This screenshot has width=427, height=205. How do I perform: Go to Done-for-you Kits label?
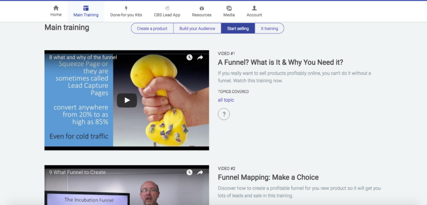(x=126, y=15)
